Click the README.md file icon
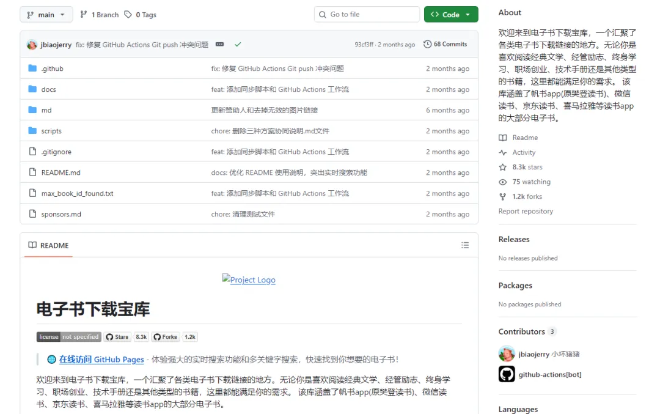660x414 pixels. (32, 172)
